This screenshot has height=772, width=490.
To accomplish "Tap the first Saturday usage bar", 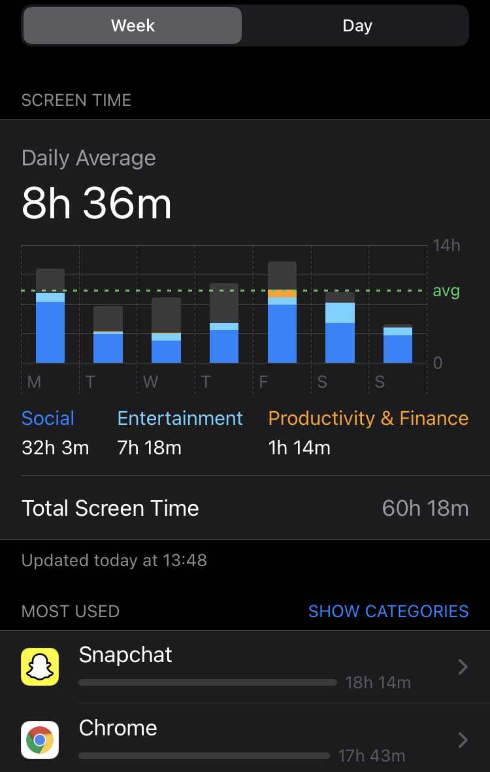I will pos(340,327).
